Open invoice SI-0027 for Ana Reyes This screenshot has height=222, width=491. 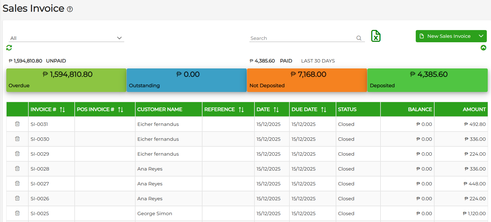40,184
